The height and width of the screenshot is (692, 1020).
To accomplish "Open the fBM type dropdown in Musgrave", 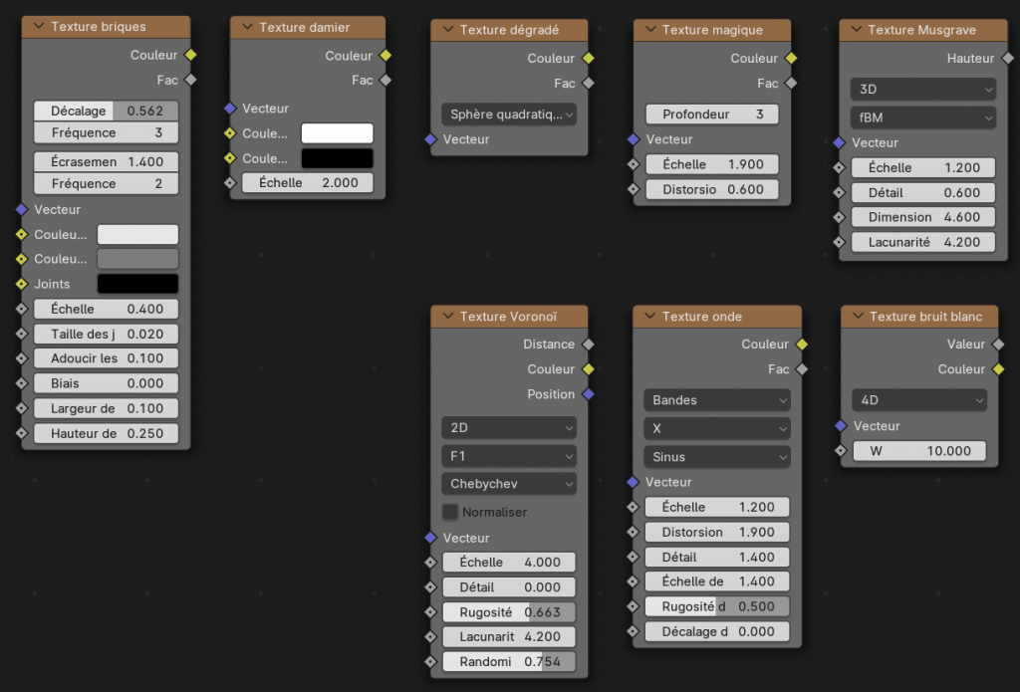I will tap(922, 117).
